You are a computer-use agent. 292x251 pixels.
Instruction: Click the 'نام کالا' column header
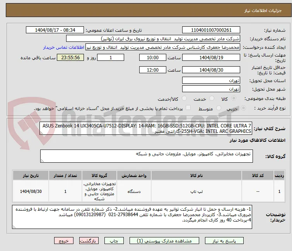[196, 175]
